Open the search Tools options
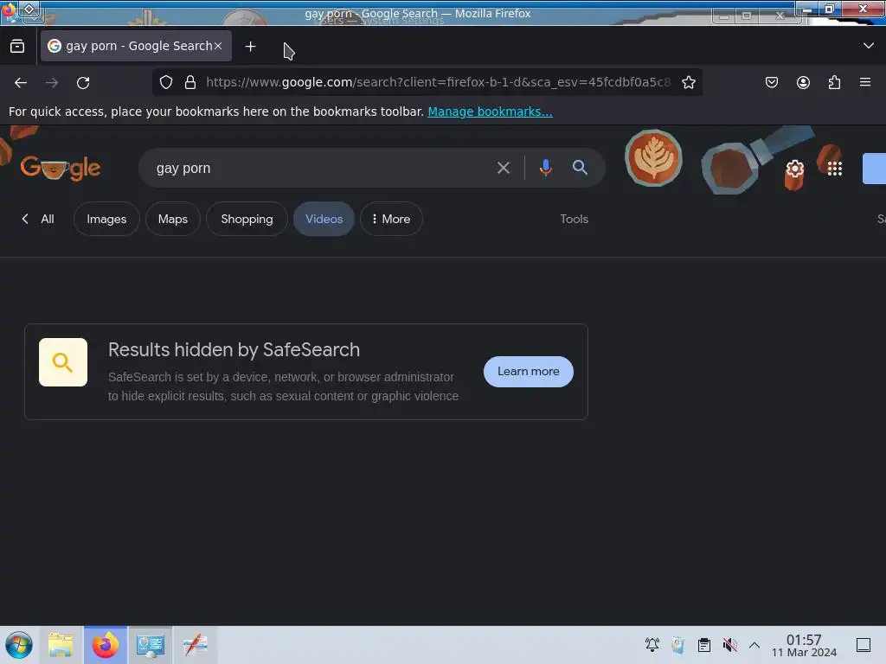Image resolution: width=886 pixels, height=664 pixels. coord(575,219)
